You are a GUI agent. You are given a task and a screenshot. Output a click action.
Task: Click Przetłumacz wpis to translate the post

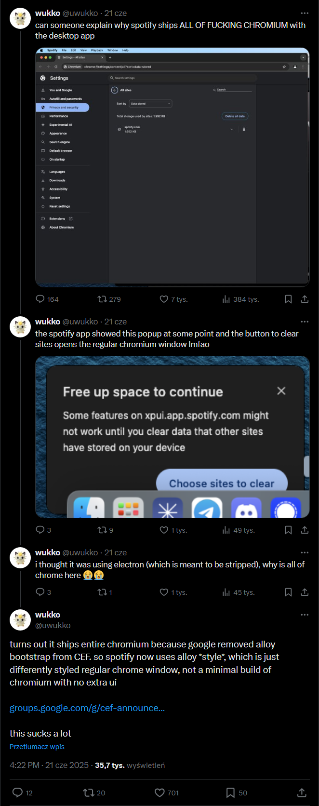(x=37, y=747)
